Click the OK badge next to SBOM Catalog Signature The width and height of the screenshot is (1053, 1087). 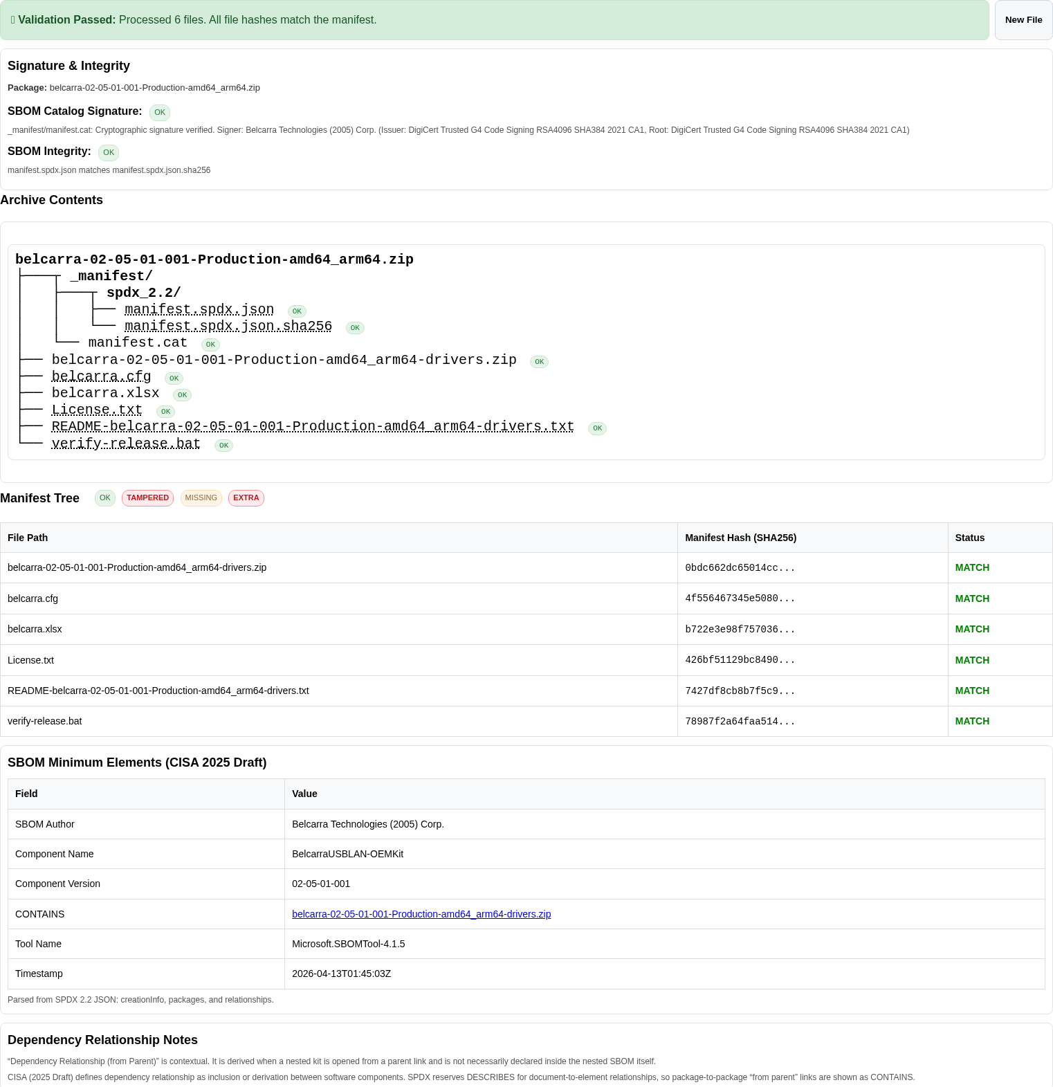pos(160,112)
